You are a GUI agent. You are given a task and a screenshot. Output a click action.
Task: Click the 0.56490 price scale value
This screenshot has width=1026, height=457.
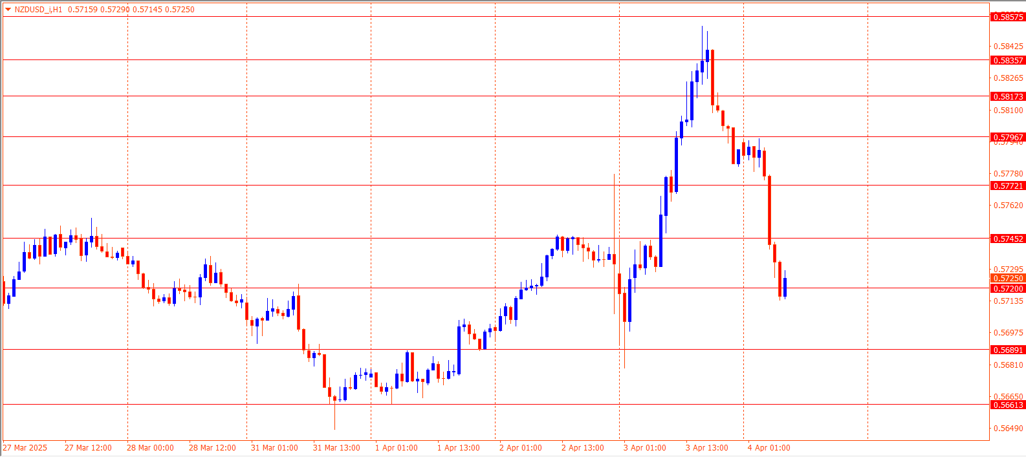tap(1009, 429)
